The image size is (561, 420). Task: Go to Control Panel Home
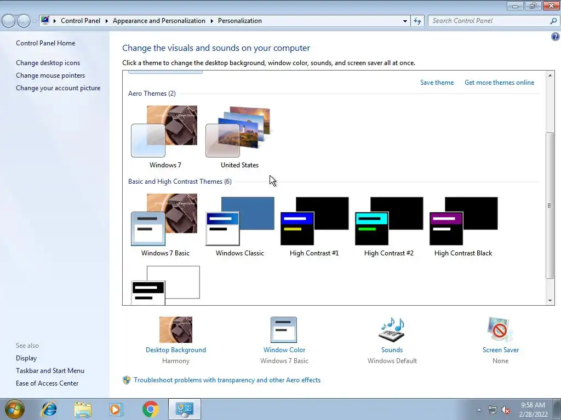[45, 43]
